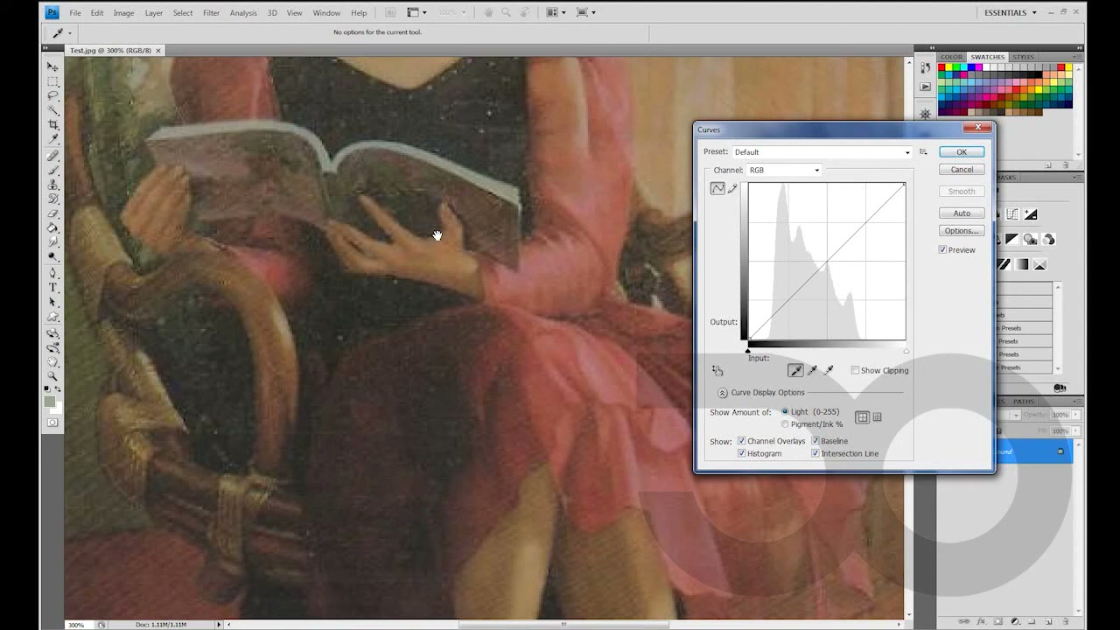Click the Options... button in Curves

point(962,231)
